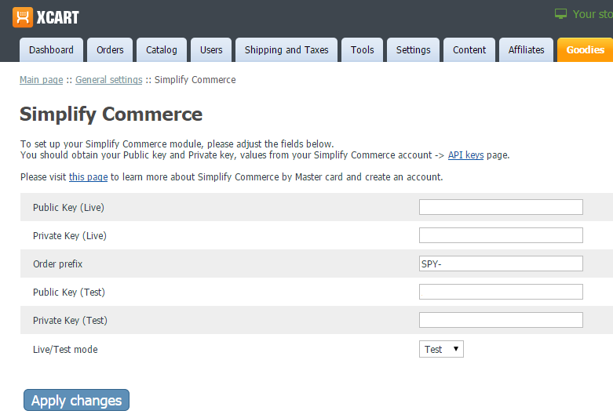Follow the API keys link
This screenshot has height=418, width=613.
point(465,155)
